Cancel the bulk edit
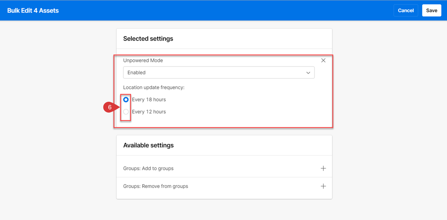 (x=406, y=10)
